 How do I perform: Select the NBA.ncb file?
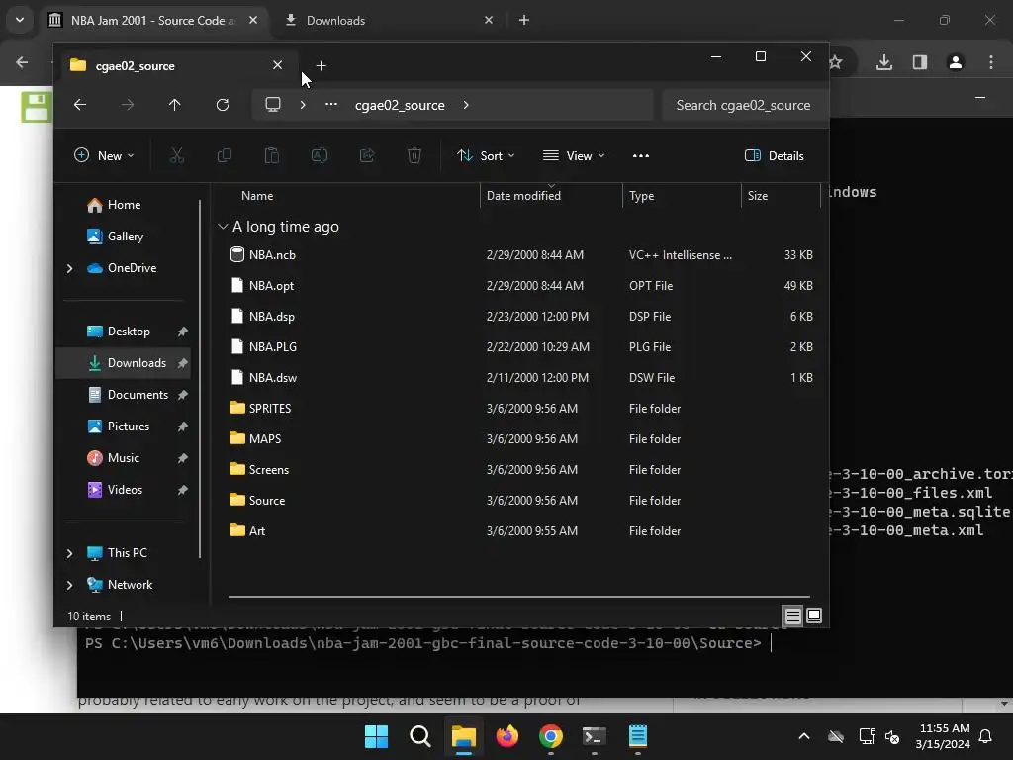click(522, 255)
